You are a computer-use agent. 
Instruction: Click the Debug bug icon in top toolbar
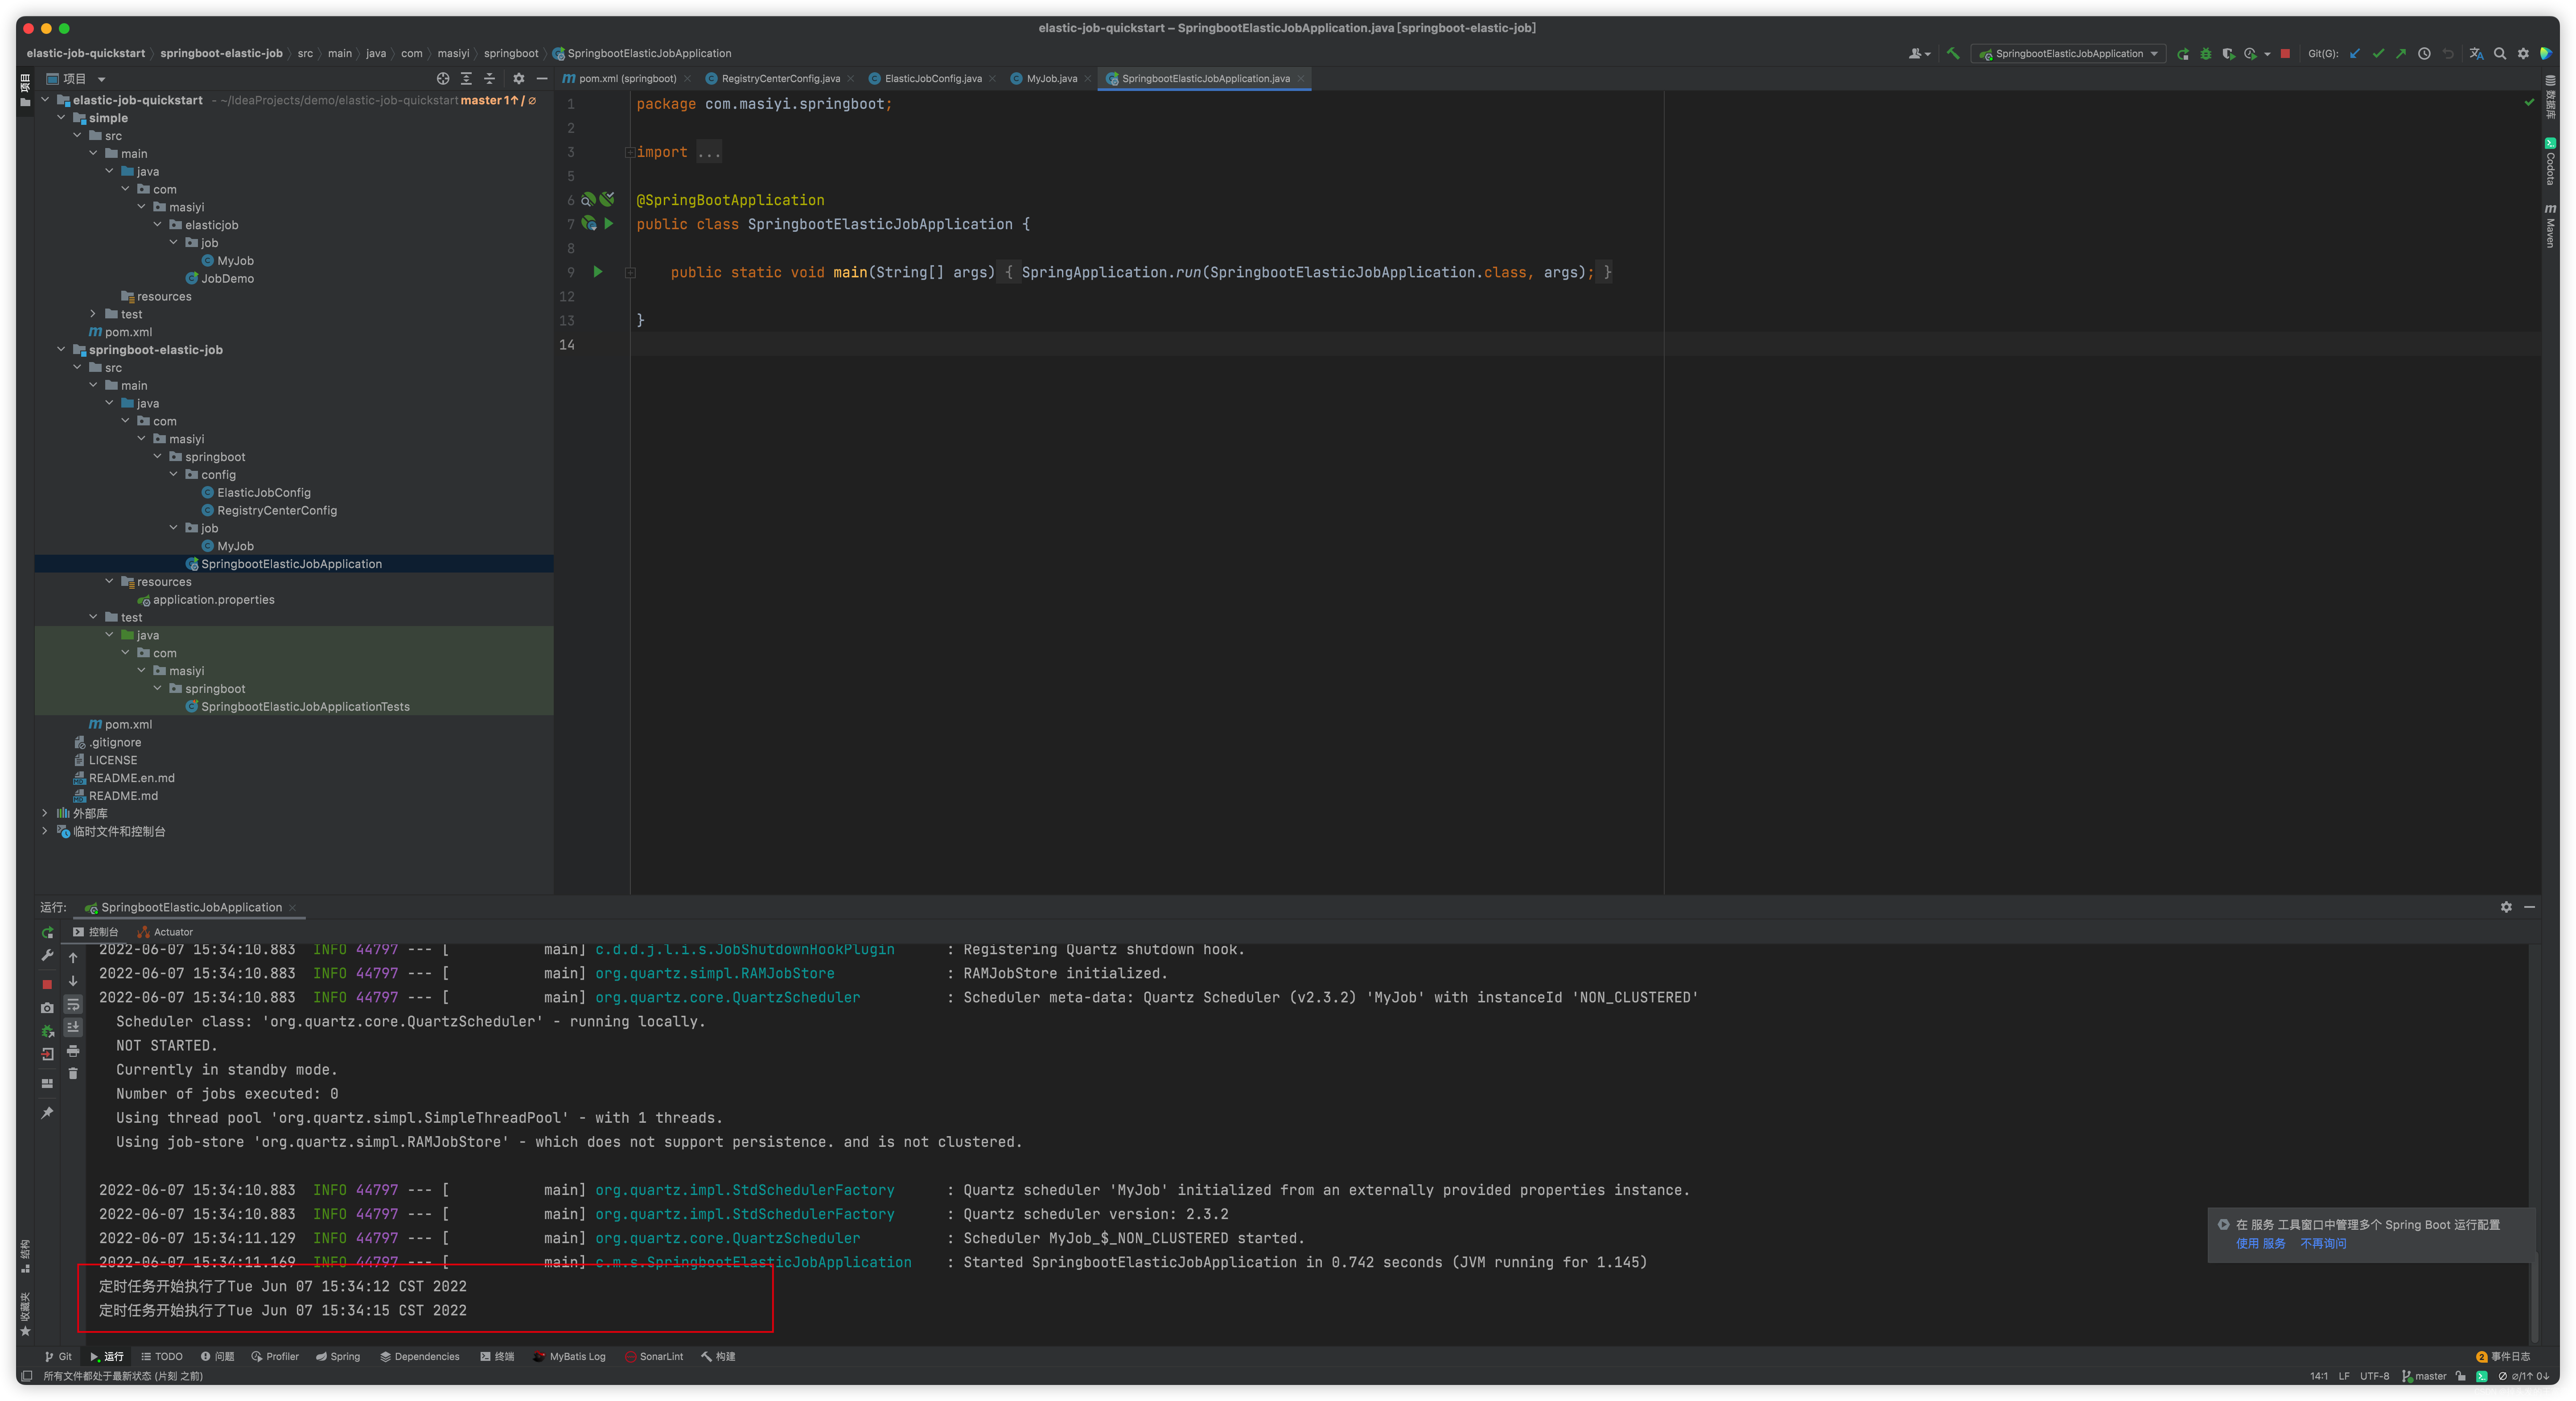[x=2206, y=54]
